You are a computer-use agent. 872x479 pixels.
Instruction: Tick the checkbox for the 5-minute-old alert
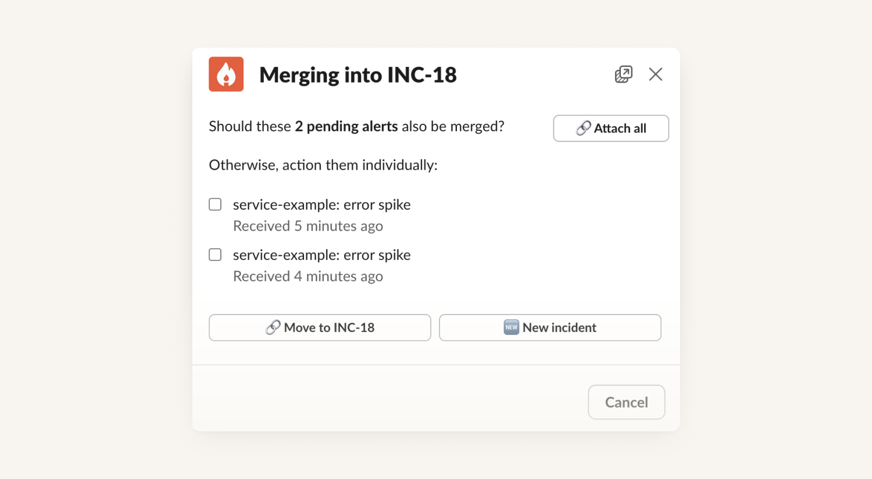tap(215, 205)
